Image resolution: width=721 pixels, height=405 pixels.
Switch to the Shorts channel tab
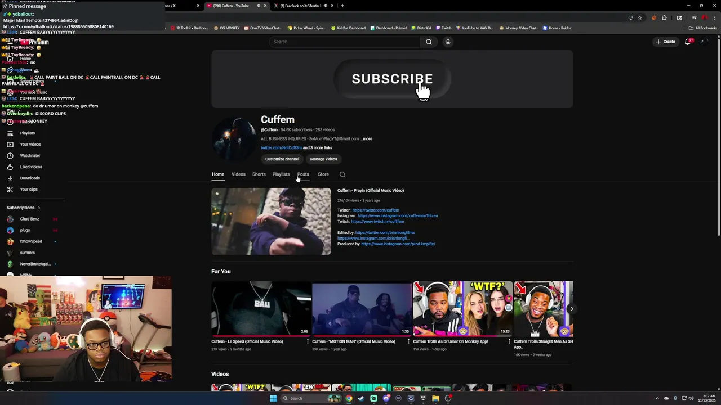259,174
